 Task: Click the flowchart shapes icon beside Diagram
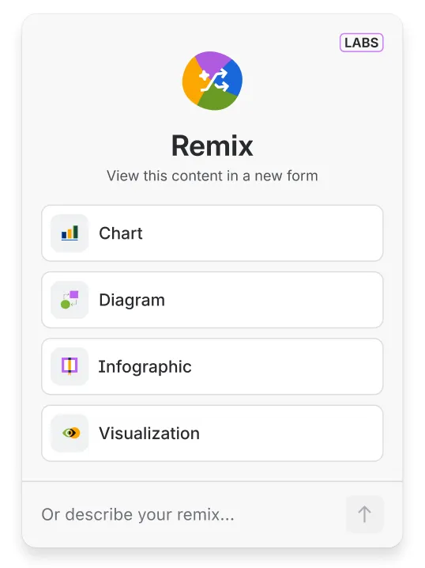pyautogui.click(x=70, y=300)
